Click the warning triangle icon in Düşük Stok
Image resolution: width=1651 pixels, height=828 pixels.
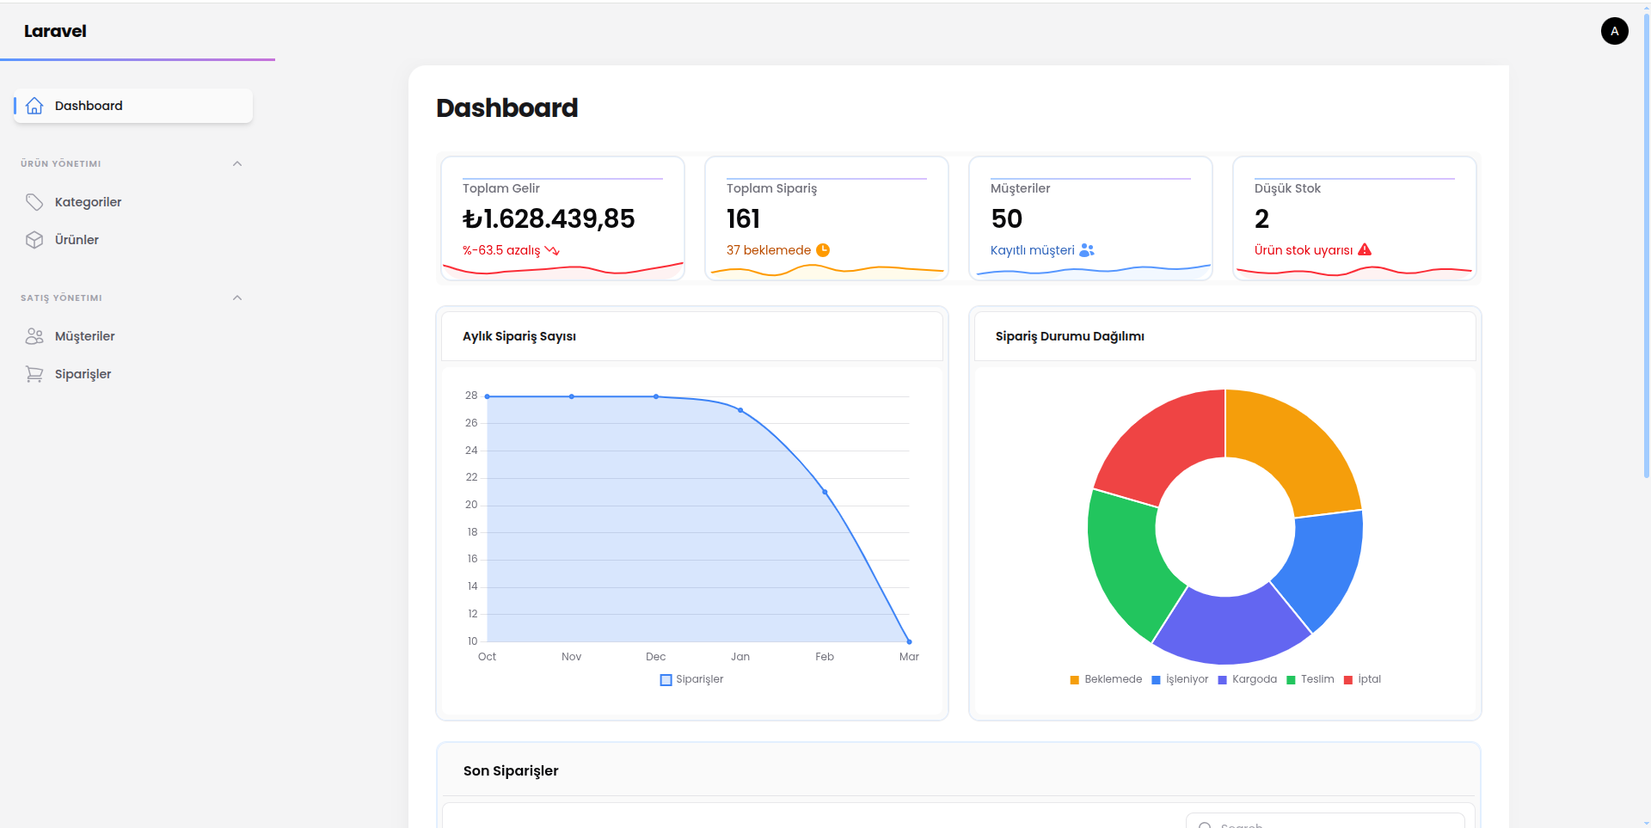coord(1365,250)
